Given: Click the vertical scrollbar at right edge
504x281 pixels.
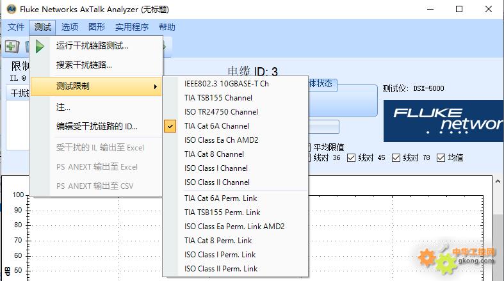Looking at the screenshot, I should tap(498, 243).
